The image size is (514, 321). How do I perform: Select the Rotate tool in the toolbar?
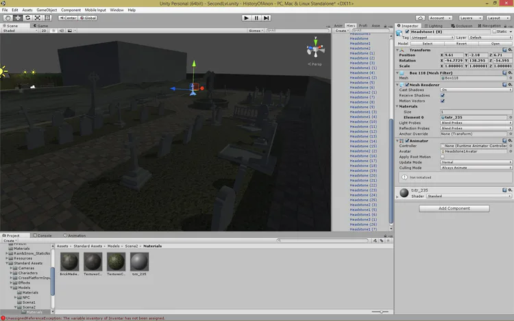(x=27, y=18)
